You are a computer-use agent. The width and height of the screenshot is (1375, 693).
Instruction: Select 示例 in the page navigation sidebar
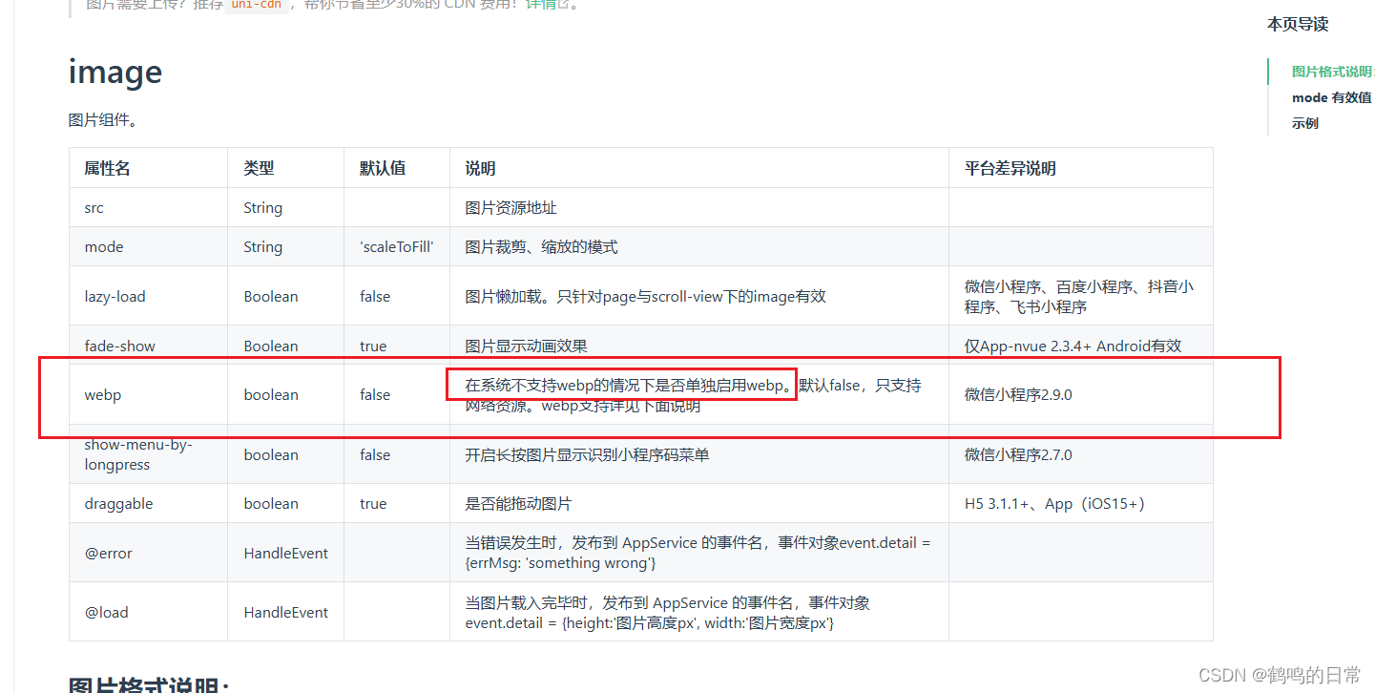1304,122
